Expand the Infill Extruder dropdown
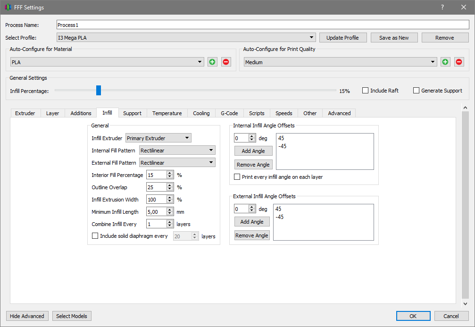The image size is (475, 327). [158, 138]
